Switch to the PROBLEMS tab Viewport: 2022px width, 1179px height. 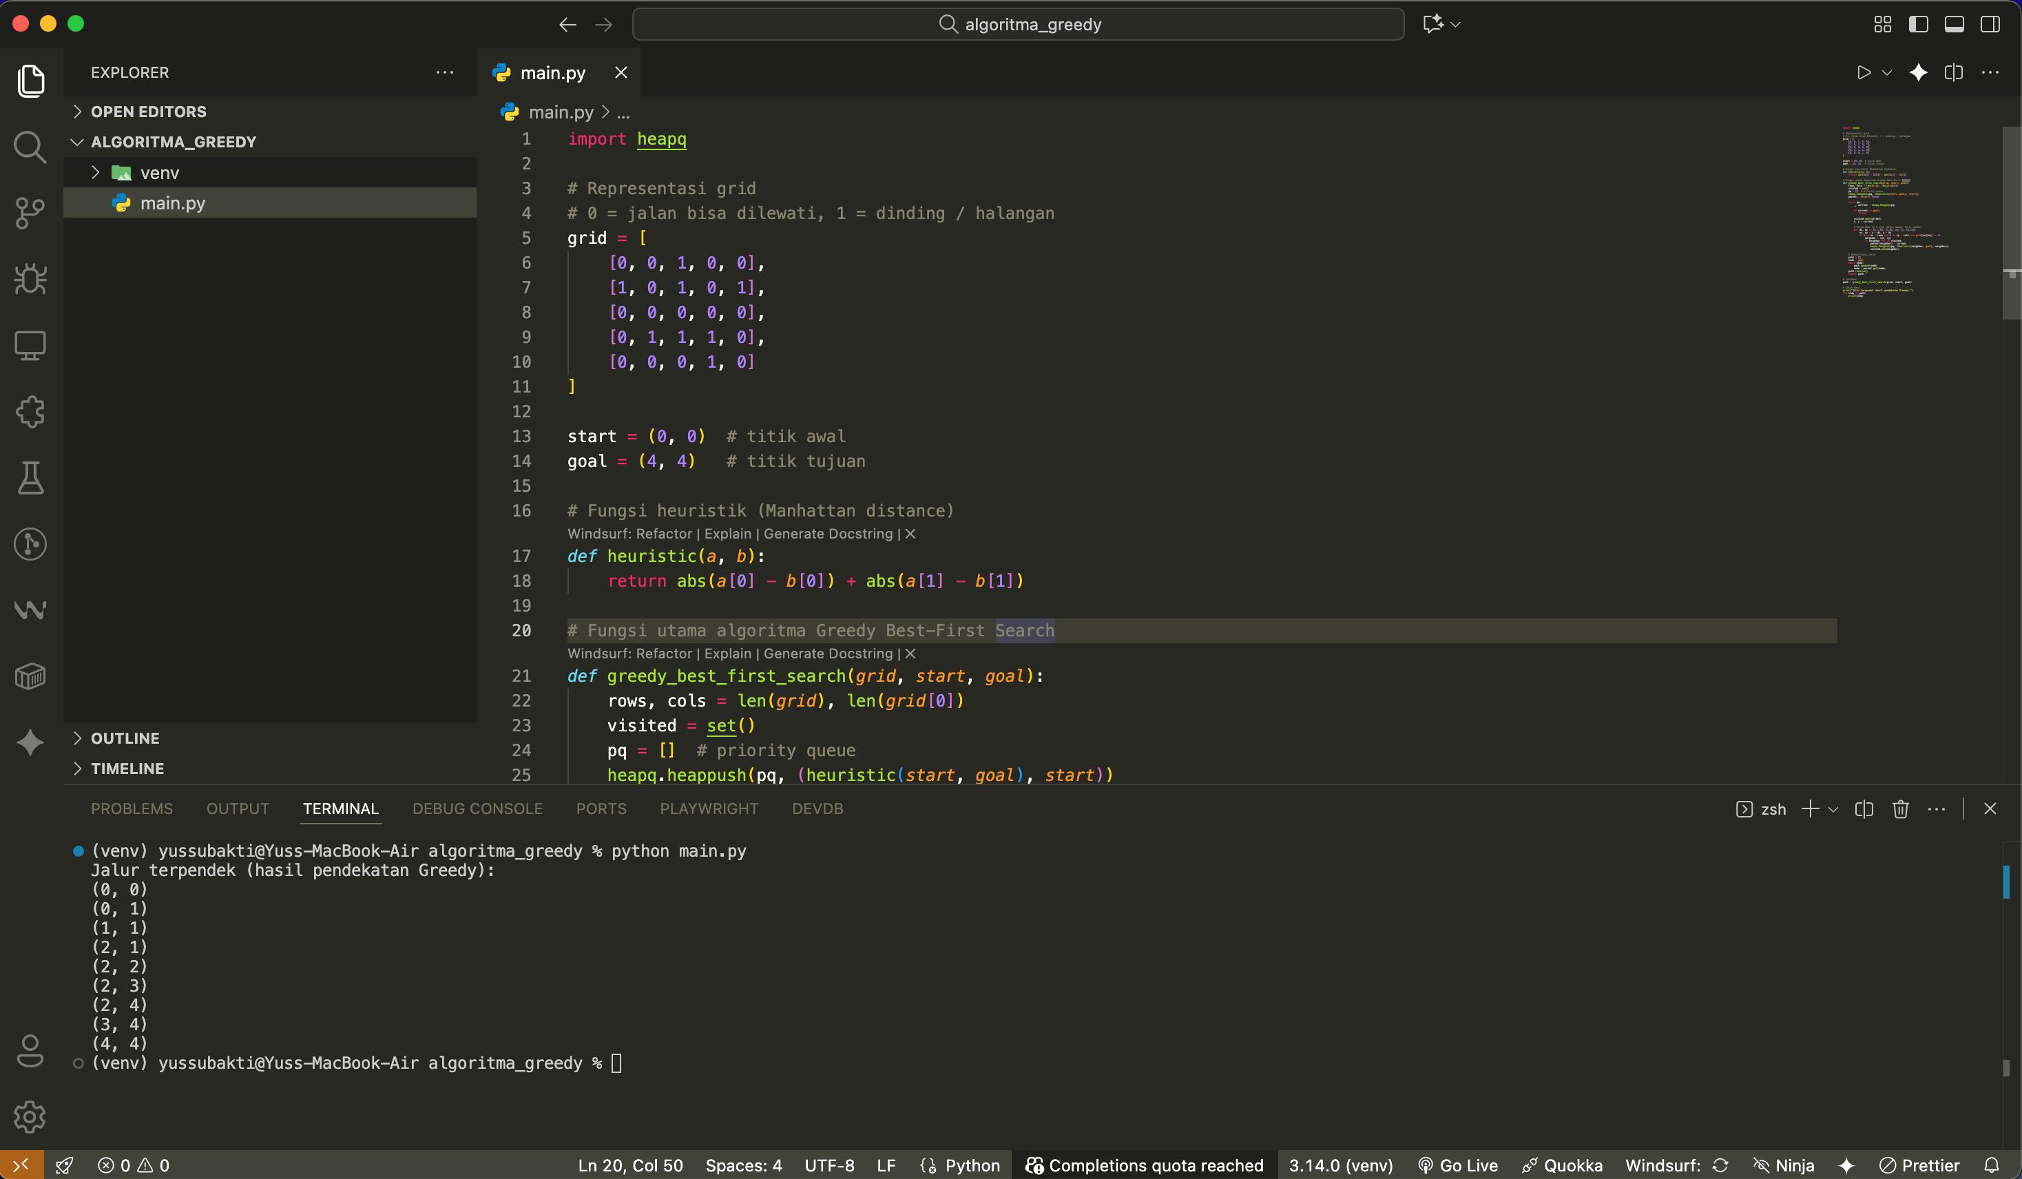pos(132,809)
